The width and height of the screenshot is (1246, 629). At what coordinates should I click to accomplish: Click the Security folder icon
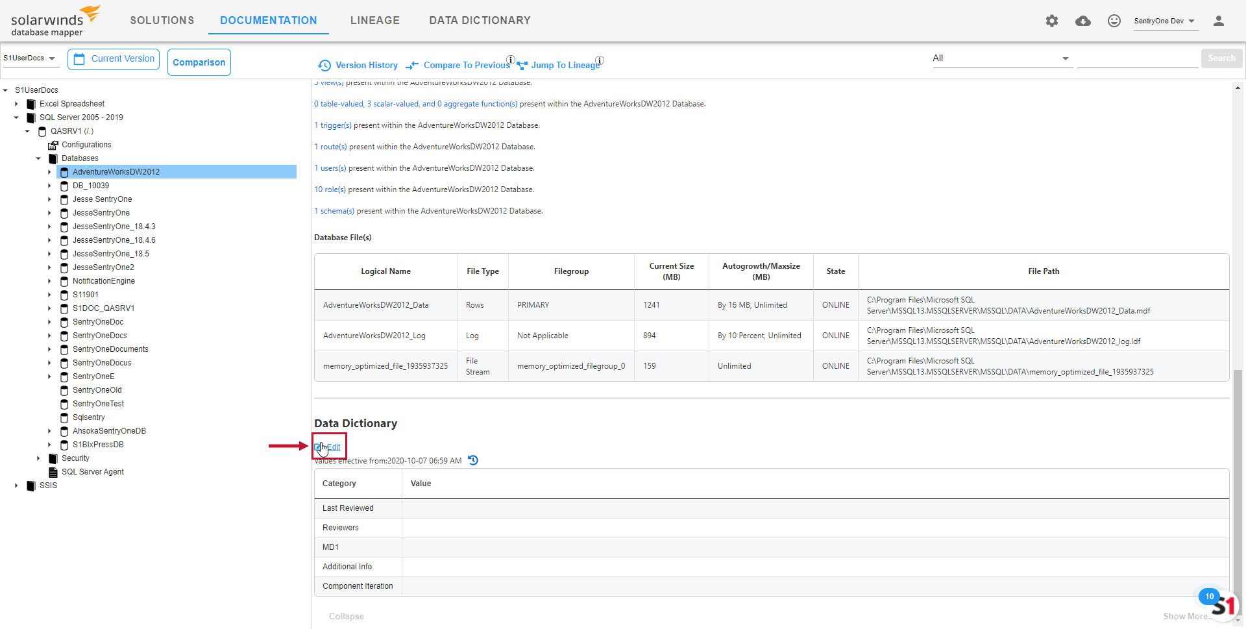53,458
